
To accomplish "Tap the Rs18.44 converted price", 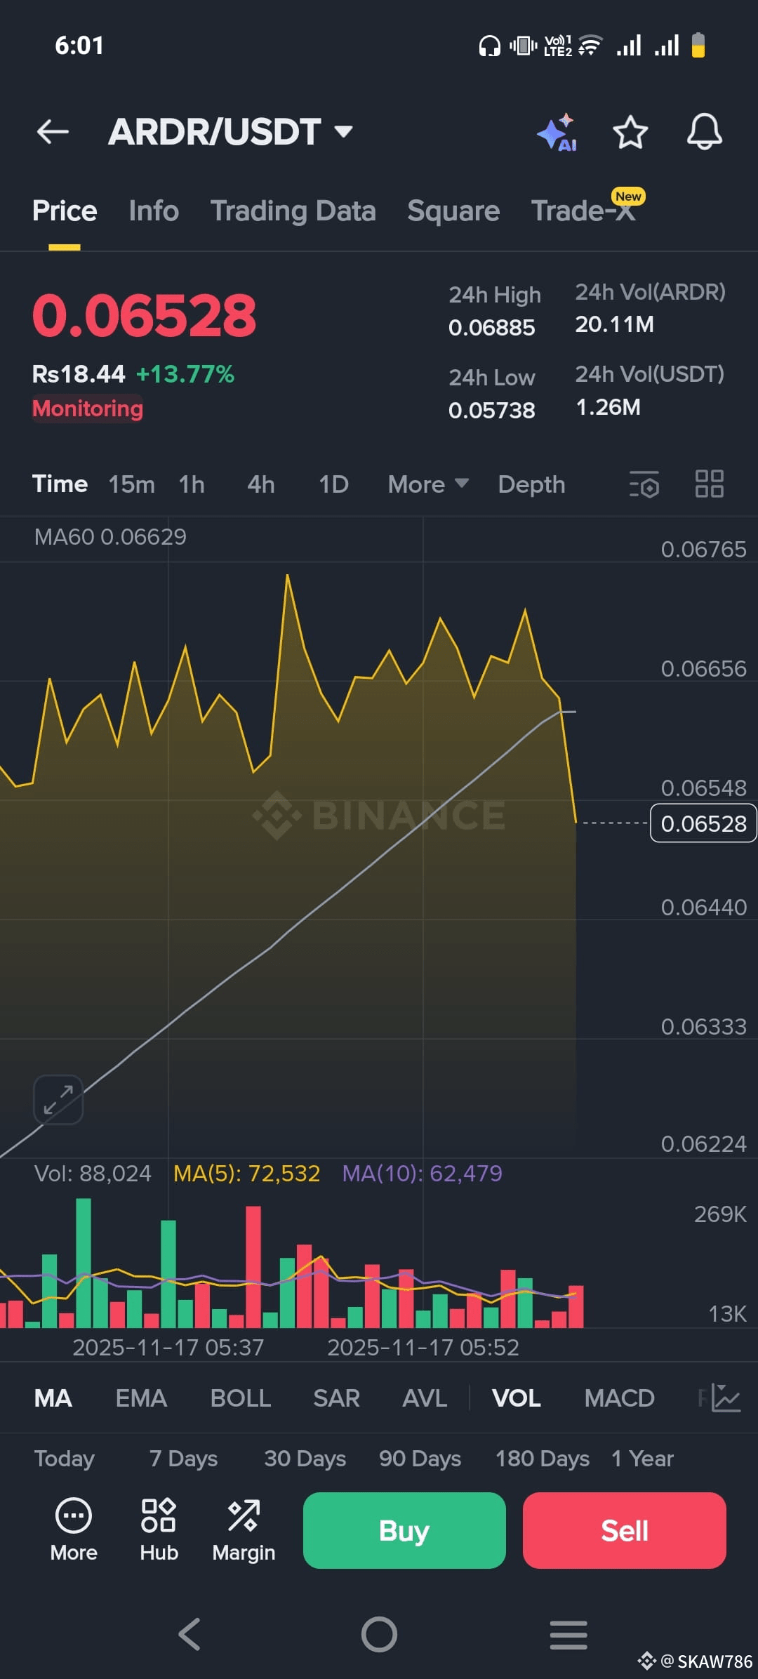I will click(79, 374).
